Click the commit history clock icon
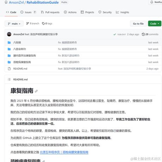This screenshot has height=162, width=162. (143, 34)
